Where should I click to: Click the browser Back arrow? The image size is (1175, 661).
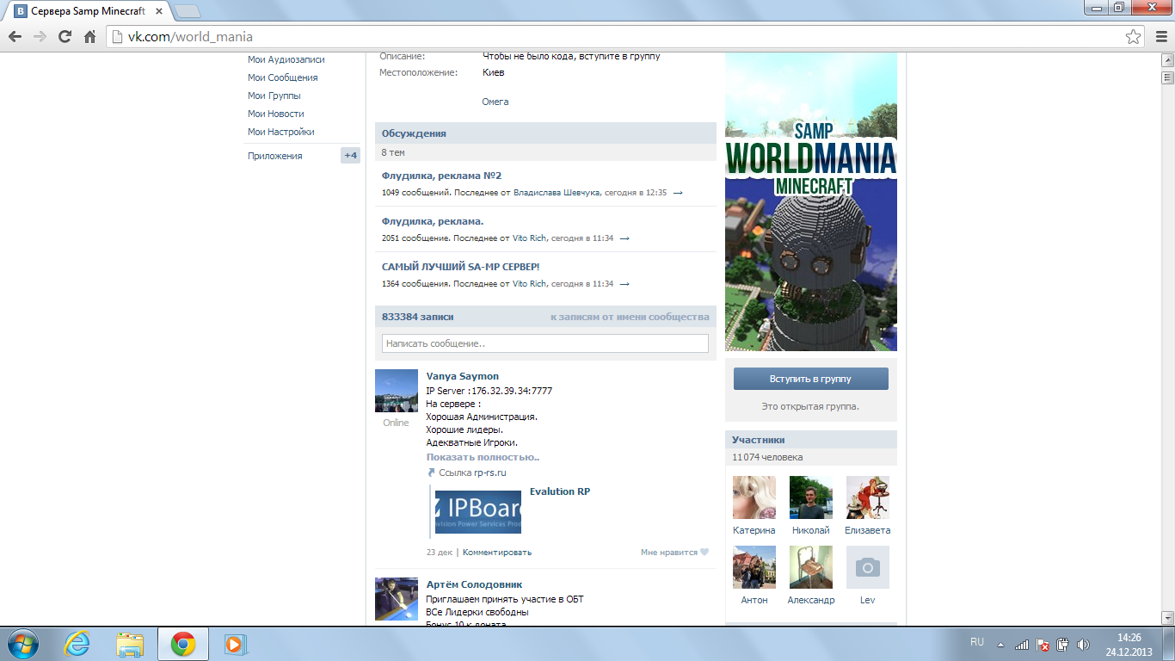[15, 37]
